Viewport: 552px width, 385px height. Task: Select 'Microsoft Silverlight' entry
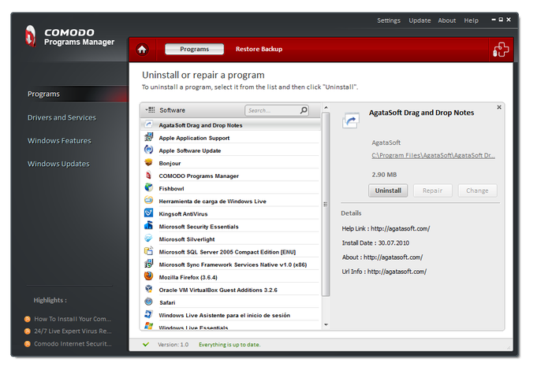[x=231, y=239]
